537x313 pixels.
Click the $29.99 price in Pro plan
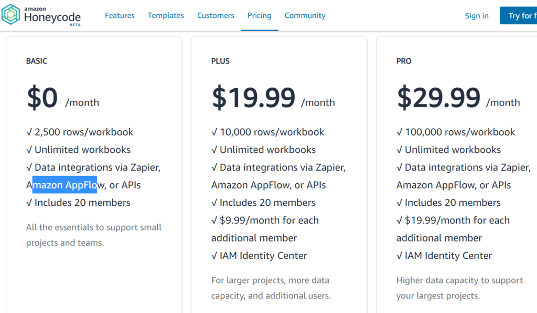point(439,98)
